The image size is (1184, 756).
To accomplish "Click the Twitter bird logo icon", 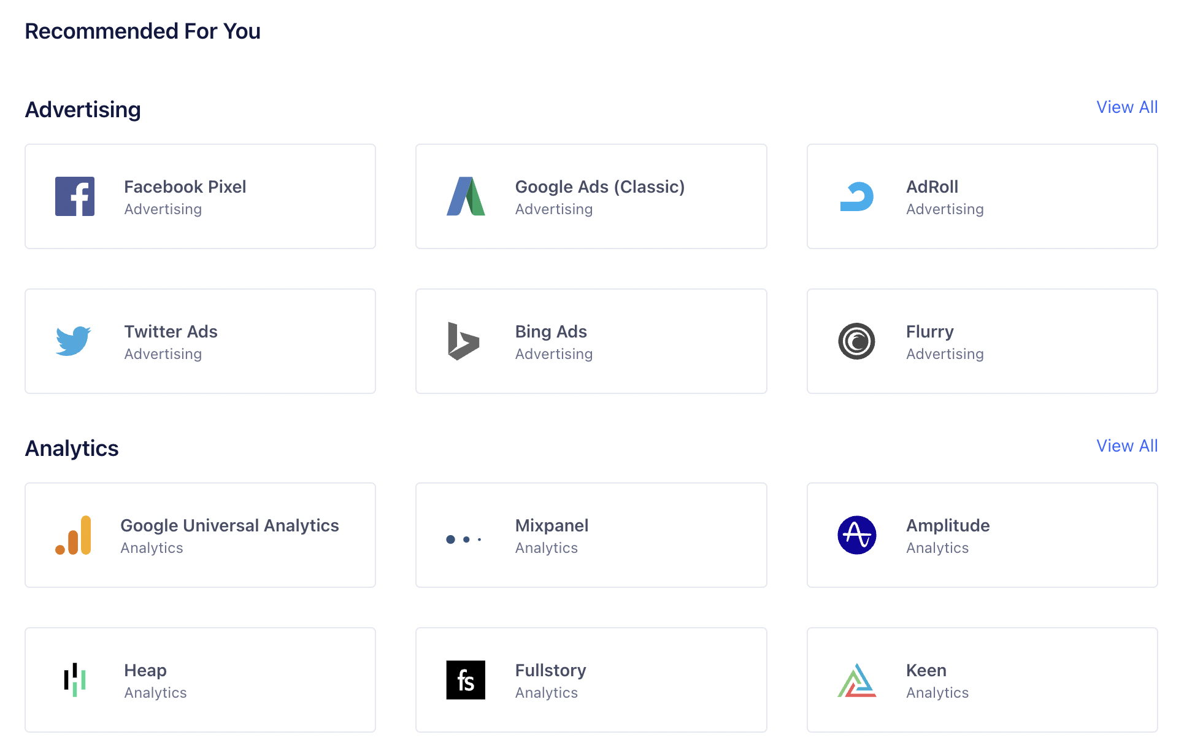I will click(74, 341).
